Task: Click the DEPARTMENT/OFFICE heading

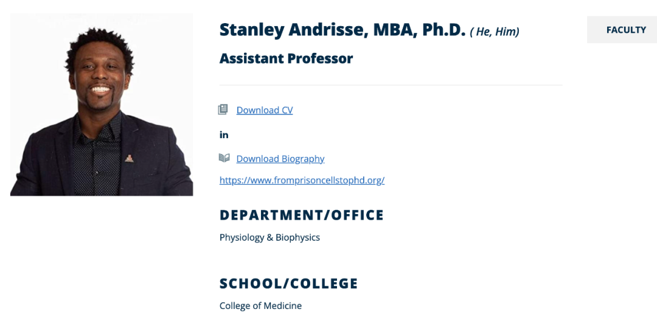Action: [x=302, y=215]
